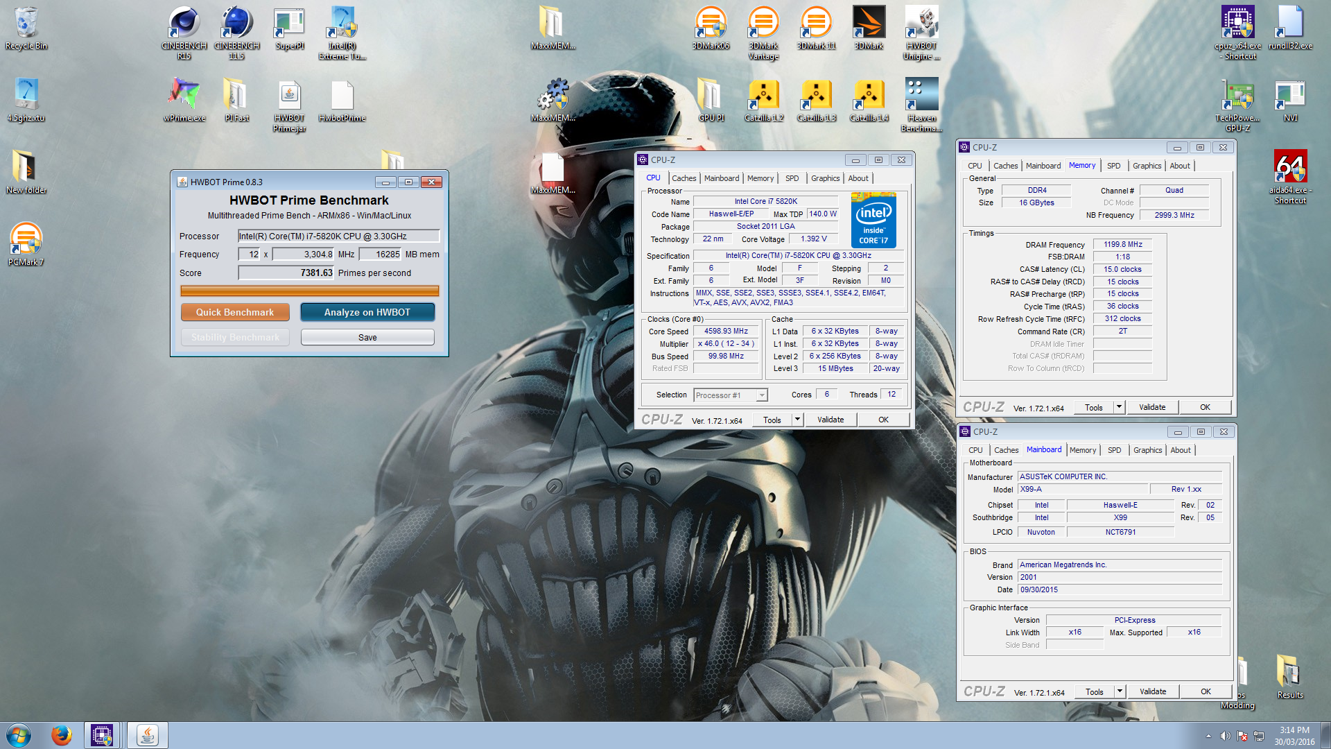Select the BIOS date 09/30/2015

(1120, 589)
